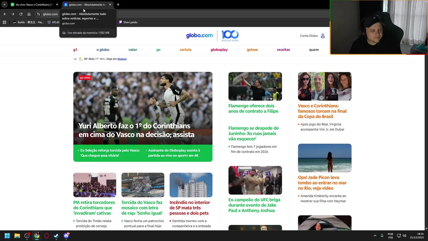Click the address bar showing globo.com
Screen dimensions: 428x241
(50, 14)
